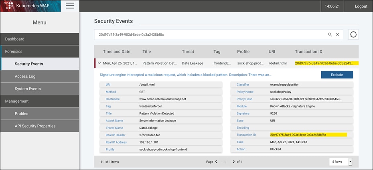The height and width of the screenshot is (170, 373).
Task: Clear the search field with X icon
Action: pos(337,34)
